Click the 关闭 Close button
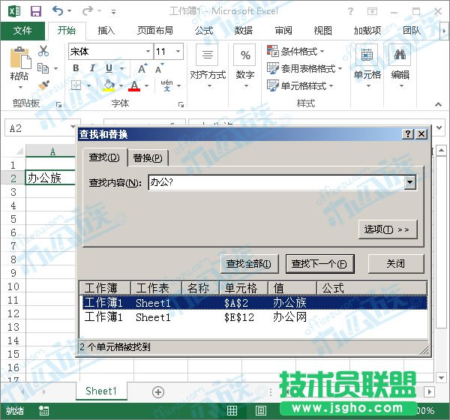The image size is (450, 420). [x=396, y=263]
